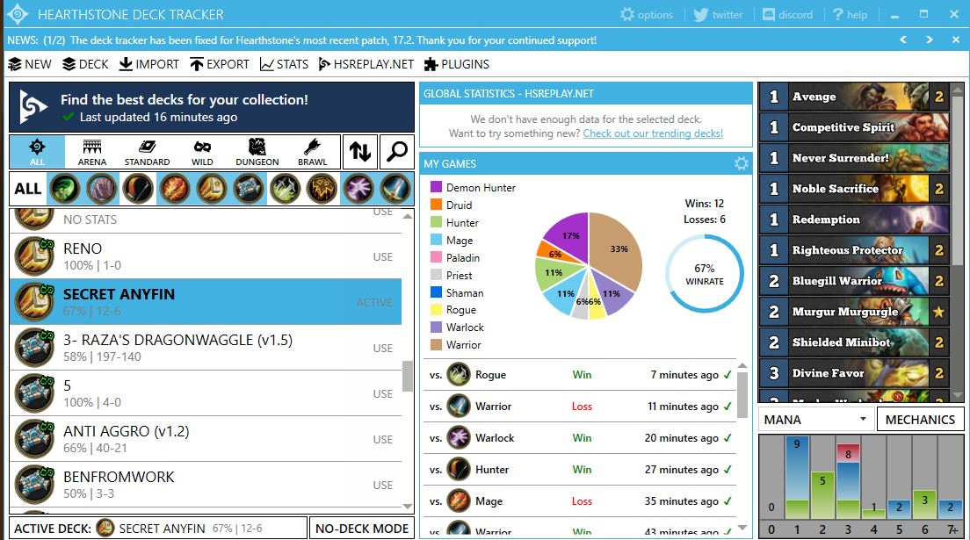This screenshot has height=540, width=970.
Task: Select the vs. Rogue Win game row
Action: [x=580, y=374]
